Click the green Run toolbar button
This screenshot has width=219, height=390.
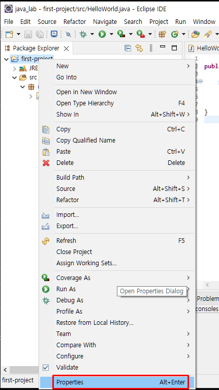(x=102, y=34)
